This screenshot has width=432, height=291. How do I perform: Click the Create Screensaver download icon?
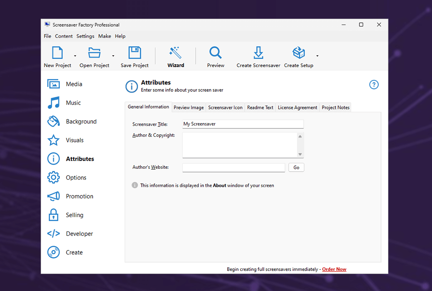point(258,53)
